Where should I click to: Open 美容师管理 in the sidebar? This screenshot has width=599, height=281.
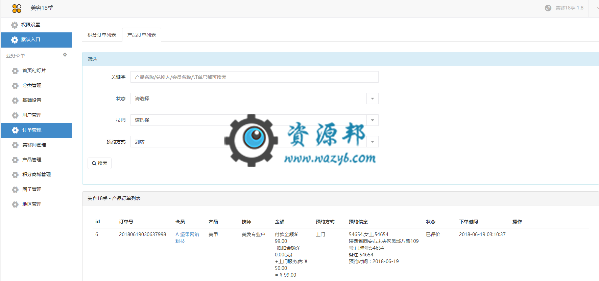36,145
